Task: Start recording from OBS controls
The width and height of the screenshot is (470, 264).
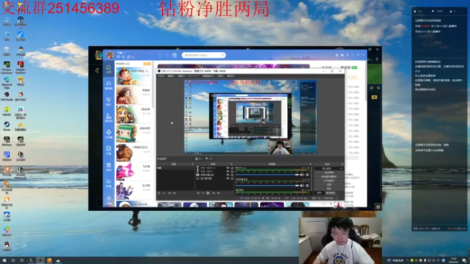Action: pos(329,172)
